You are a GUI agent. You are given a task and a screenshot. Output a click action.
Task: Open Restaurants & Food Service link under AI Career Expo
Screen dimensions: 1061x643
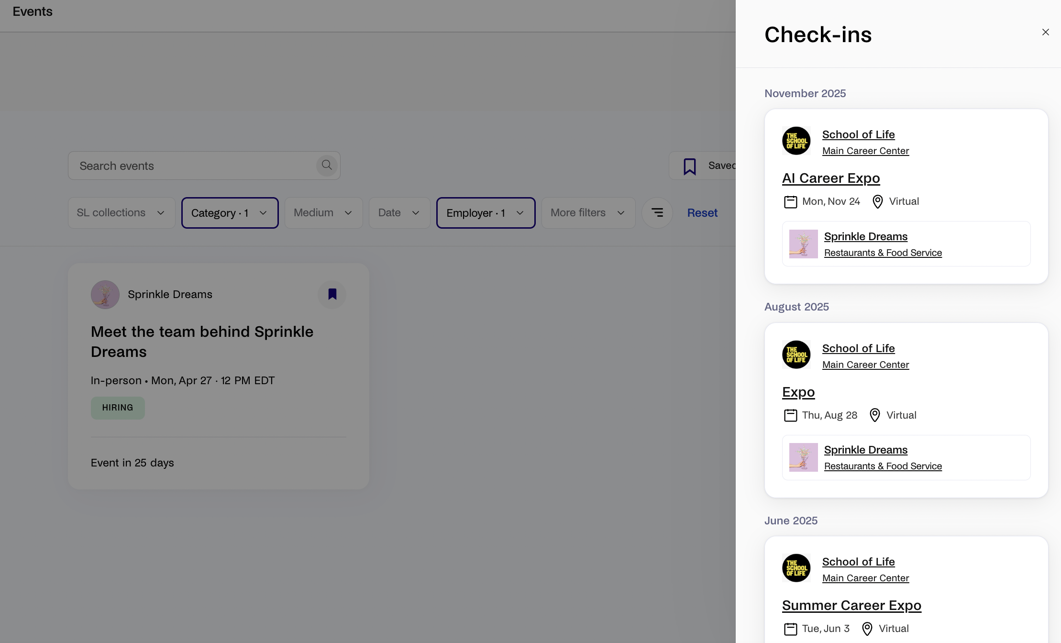click(883, 253)
